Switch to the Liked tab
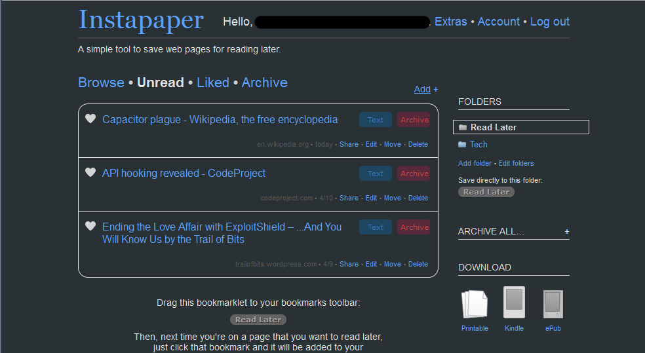The height and width of the screenshot is (353, 645). click(213, 83)
